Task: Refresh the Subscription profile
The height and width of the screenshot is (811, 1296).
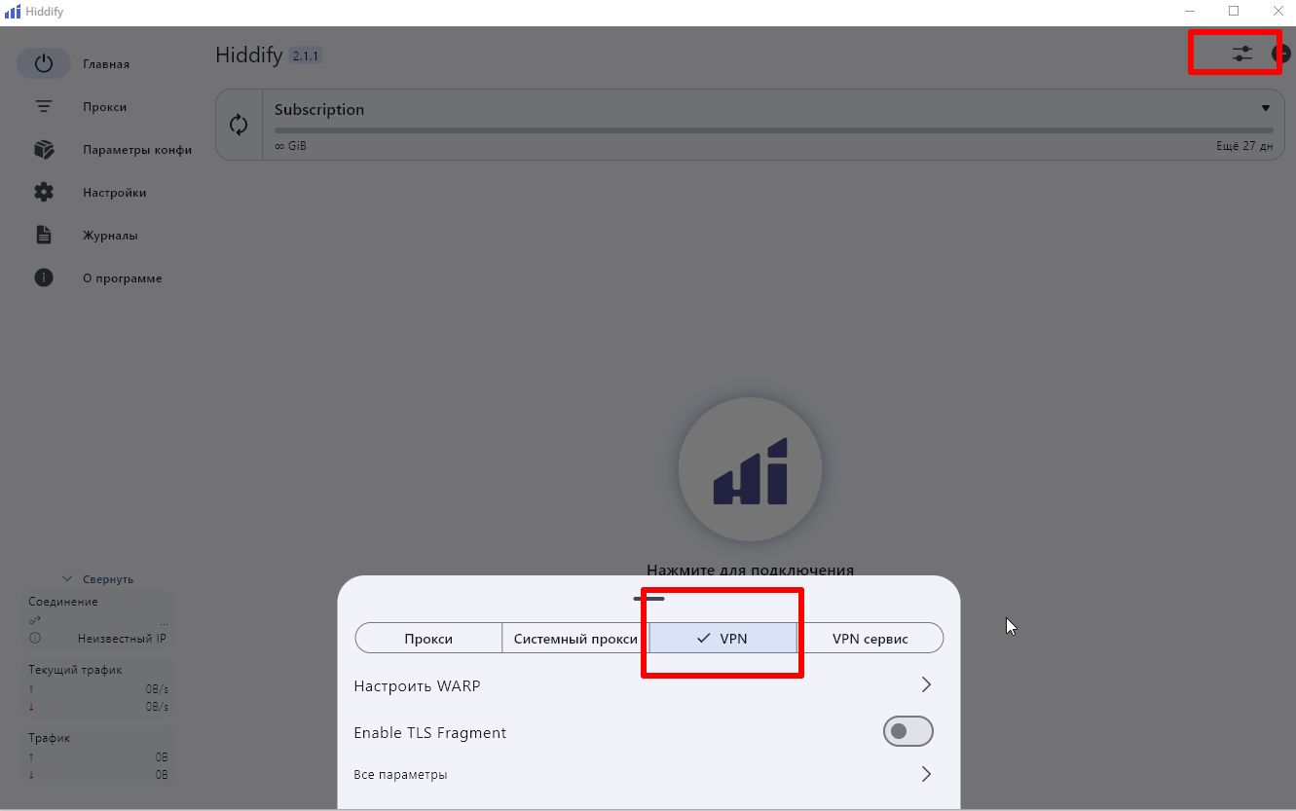Action: pyautogui.click(x=239, y=125)
